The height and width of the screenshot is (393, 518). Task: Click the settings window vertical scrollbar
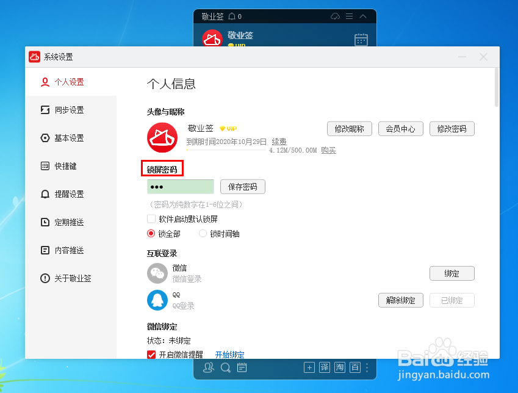coord(497,88)
